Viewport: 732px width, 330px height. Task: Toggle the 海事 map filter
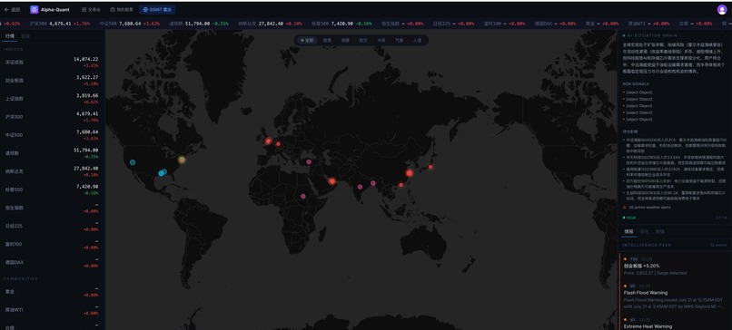click(345, 41)
